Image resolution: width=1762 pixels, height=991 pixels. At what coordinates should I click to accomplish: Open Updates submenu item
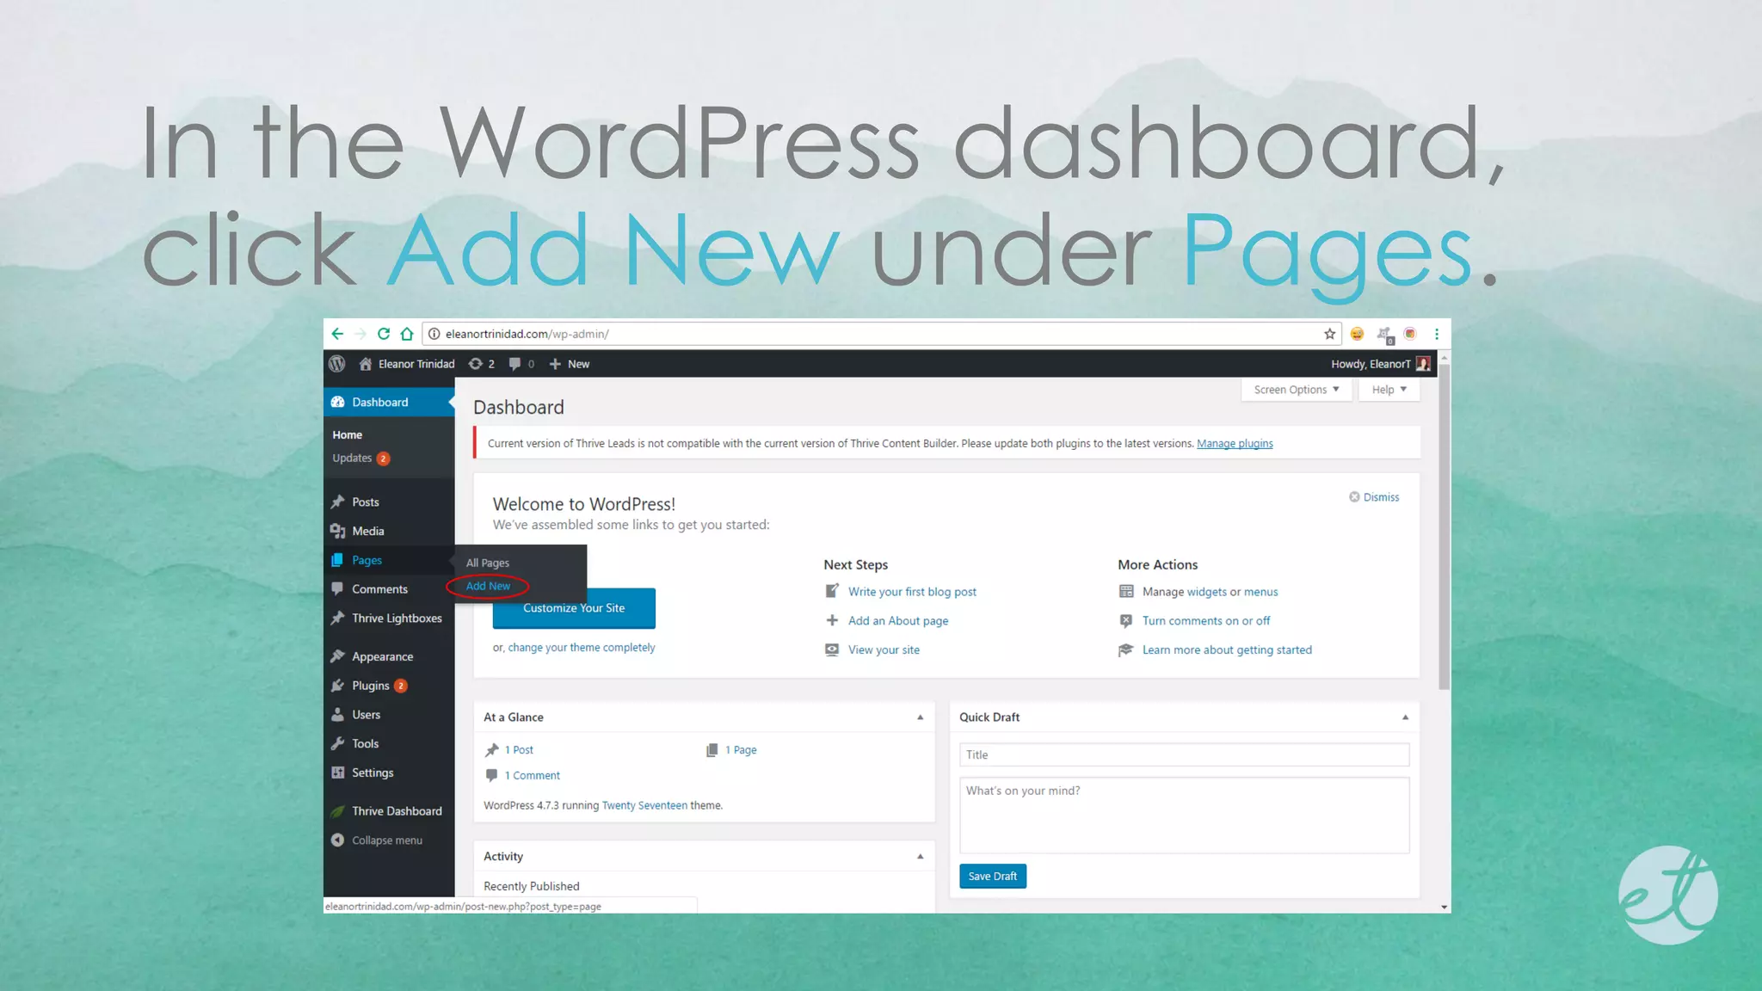click(x=361, y=459)
